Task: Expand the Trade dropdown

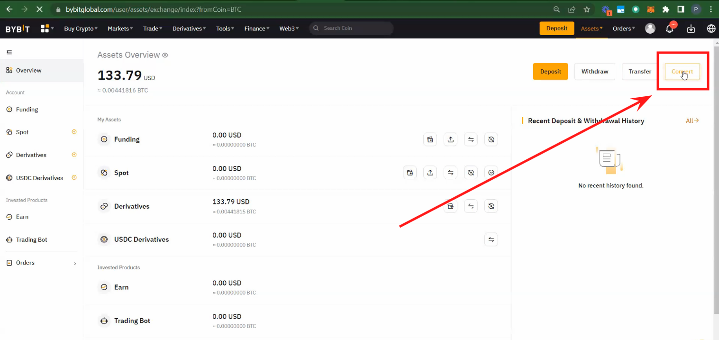Action: coord(153,28)
